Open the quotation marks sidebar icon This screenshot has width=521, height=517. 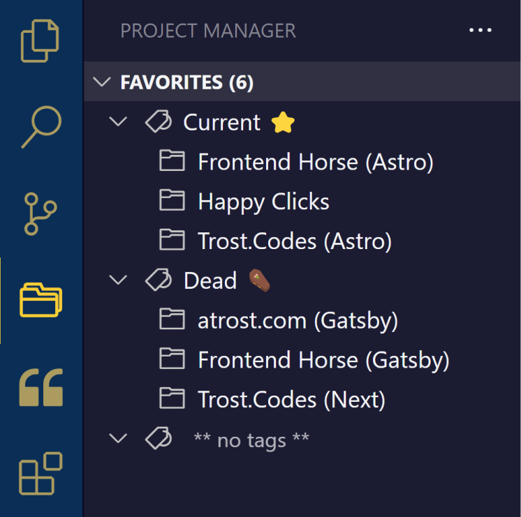point(41,387)
